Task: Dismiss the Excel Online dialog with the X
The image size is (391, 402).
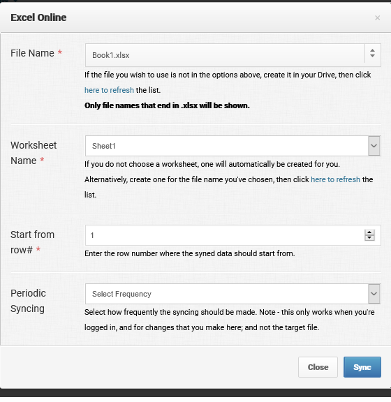Action: (x=377, y=17)
